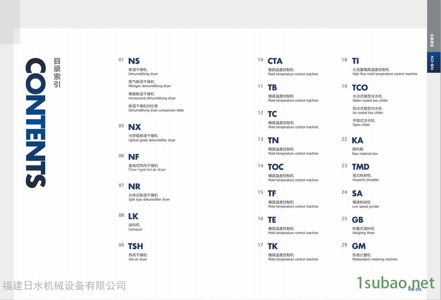This screenshot has width=441, height=300.
Task: Select the TSH hot air dryer heading
Action: pyautogui.click(x=135, y=246)
